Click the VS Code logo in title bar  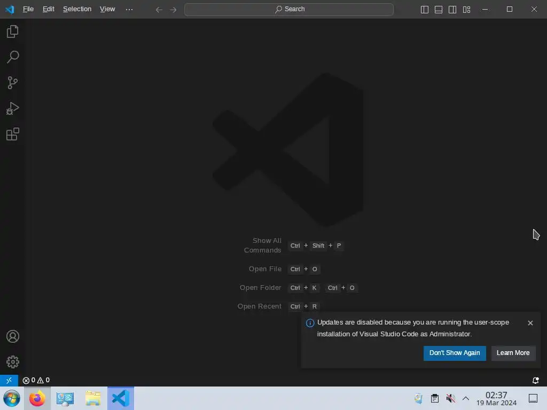tap(10, 10)
